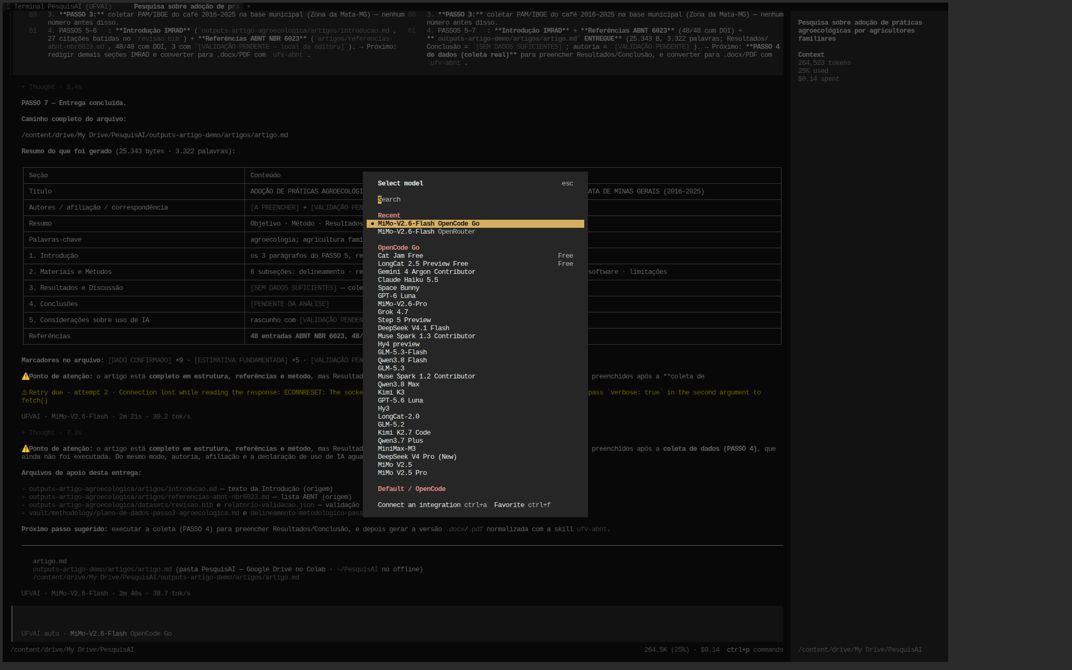Click the message input box at bottom
The height and width of the screenshot is (670, 1072).
[397, 623]
